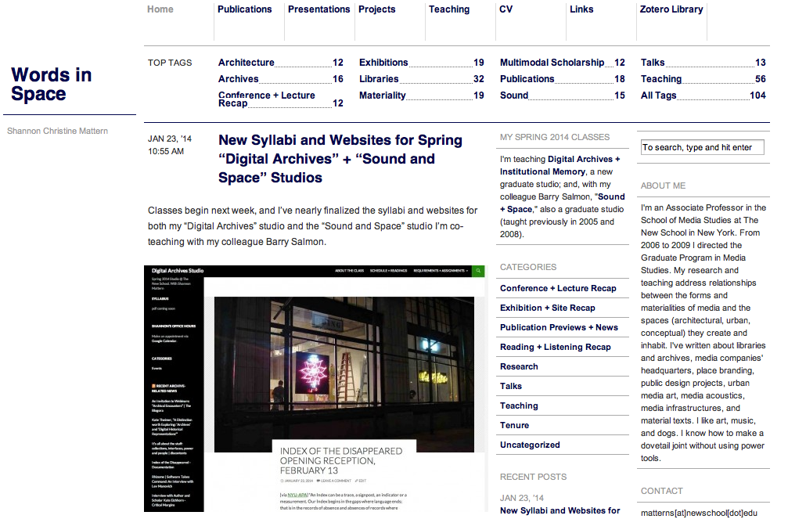Open the CV page from navigation
The height and width of the screenshot is (519, 788).
click(x=506, y=9)
